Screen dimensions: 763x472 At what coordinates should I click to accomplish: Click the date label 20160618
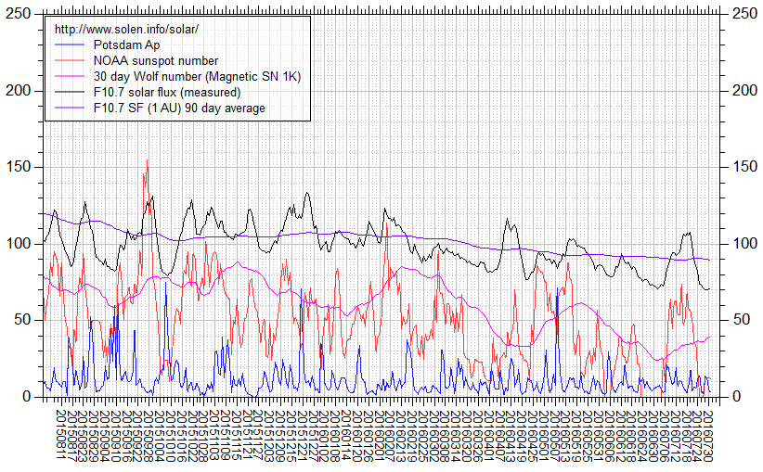point(631,436)
